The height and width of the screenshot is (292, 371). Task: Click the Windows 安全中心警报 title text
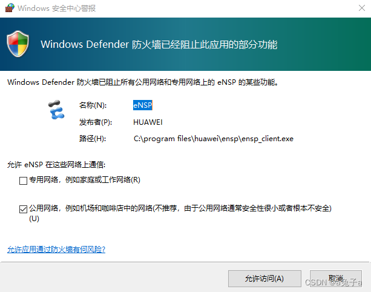pyautogui.click(x=56, y=8)
